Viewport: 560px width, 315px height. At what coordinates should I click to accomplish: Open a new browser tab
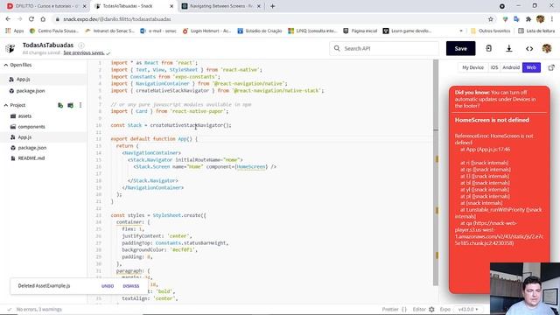coord(272,6)
